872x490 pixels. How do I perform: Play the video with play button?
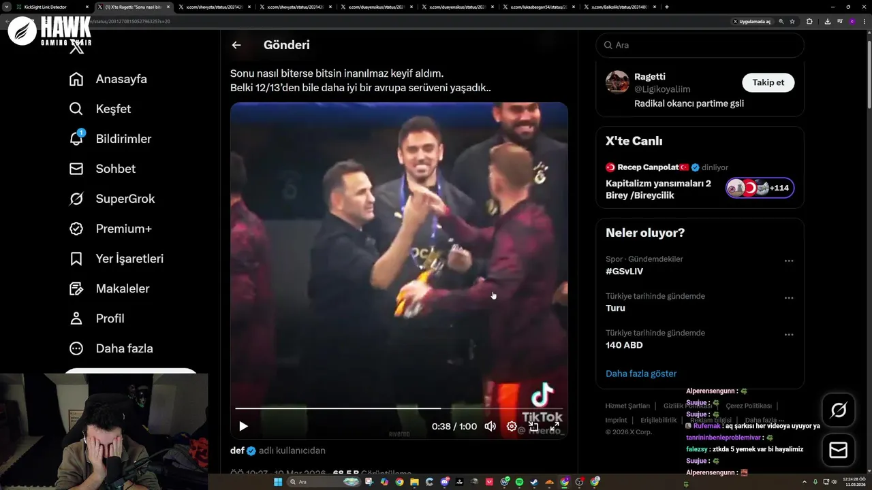click(243, 426)
